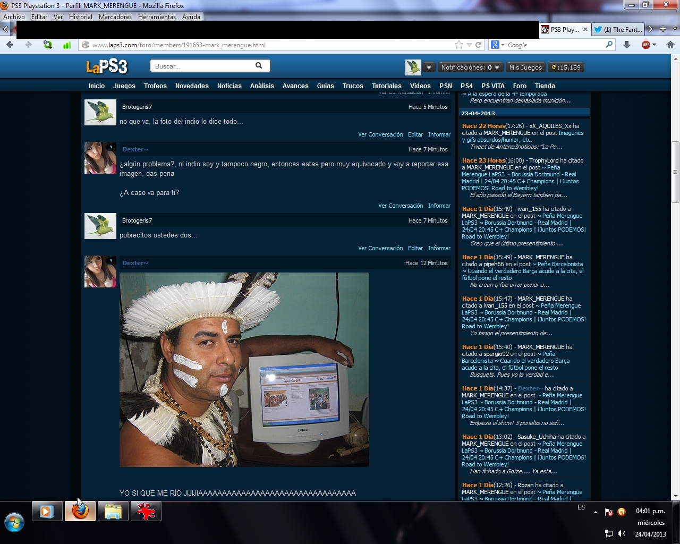Reload the page with the refresh icon
This screenshot has height=544, width=680.
tap(478, 45)
